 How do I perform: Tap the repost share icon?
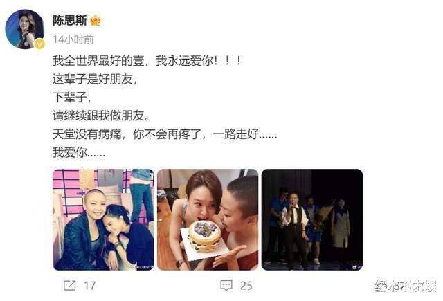[x=69, y=286]
